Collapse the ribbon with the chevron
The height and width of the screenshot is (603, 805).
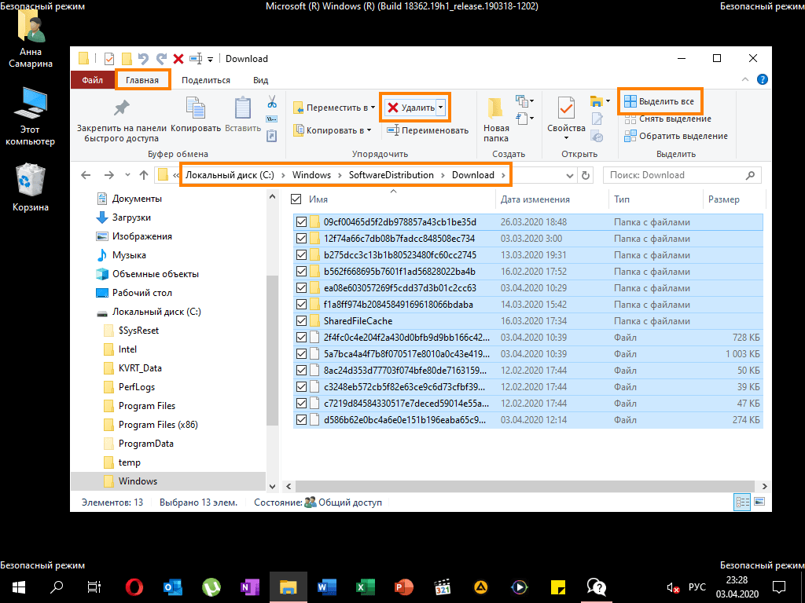click(745, 79)
